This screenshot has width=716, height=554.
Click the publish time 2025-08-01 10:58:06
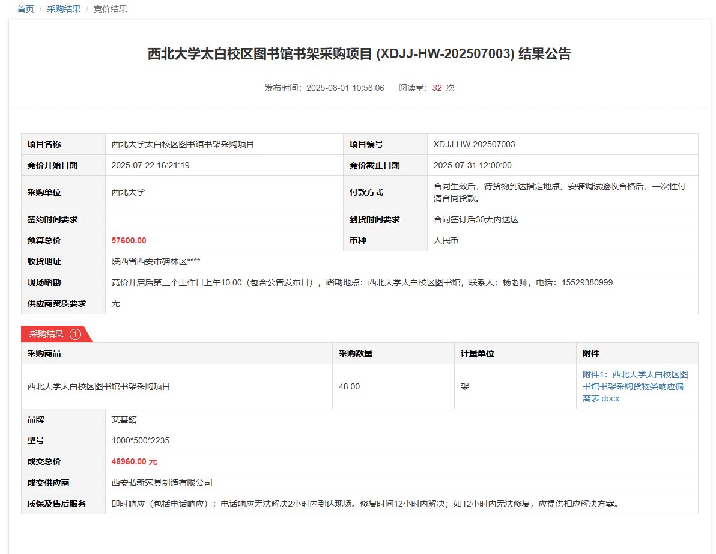pos(345,88)
